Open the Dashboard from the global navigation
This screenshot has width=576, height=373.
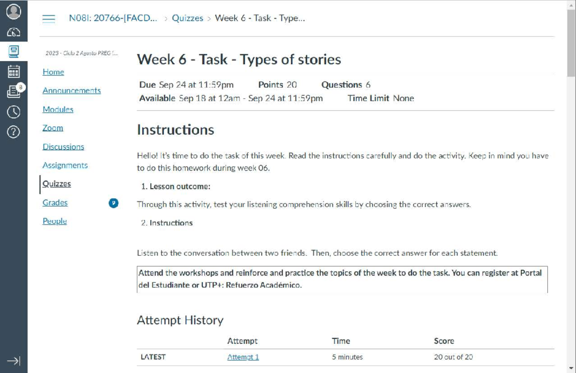(x=14, y=32)
